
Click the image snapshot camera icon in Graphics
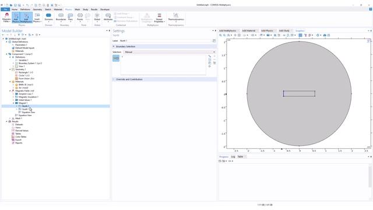pyautogui.click(x=325, y=35)
